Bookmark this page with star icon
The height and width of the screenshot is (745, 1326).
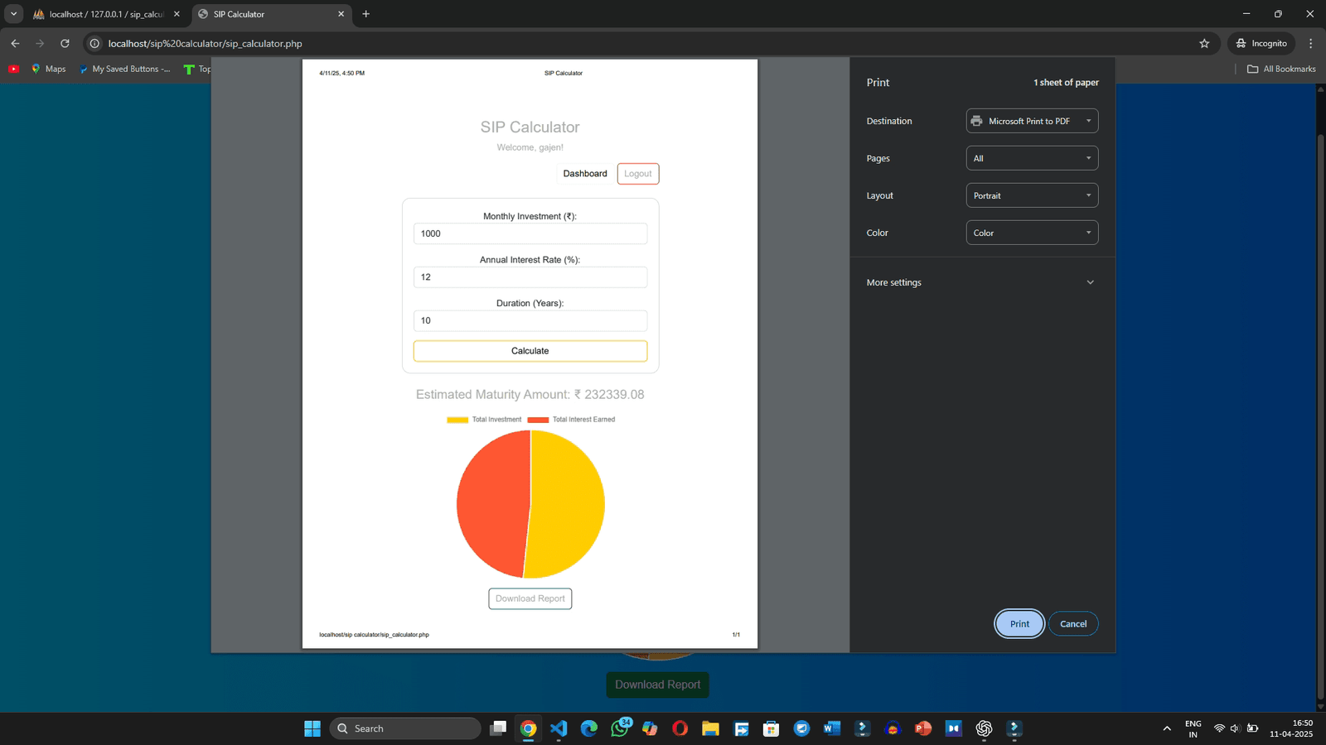point(1204,43)
